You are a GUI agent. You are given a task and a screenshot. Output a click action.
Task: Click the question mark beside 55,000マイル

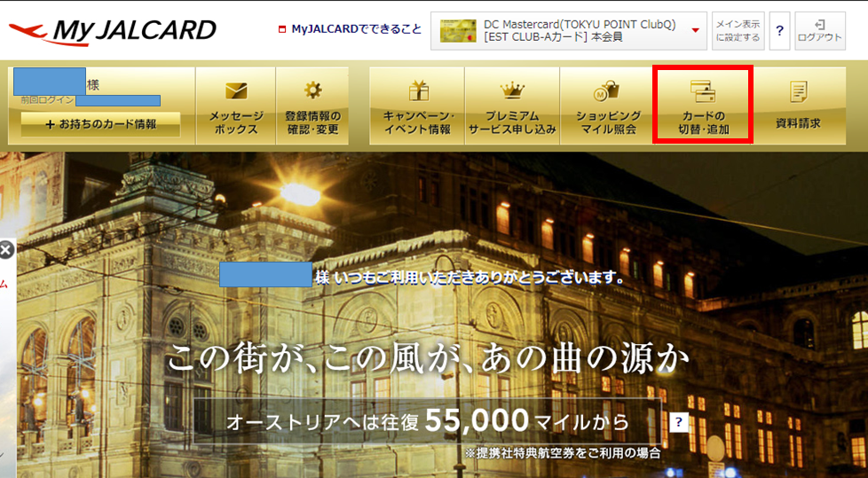[679, 421]
